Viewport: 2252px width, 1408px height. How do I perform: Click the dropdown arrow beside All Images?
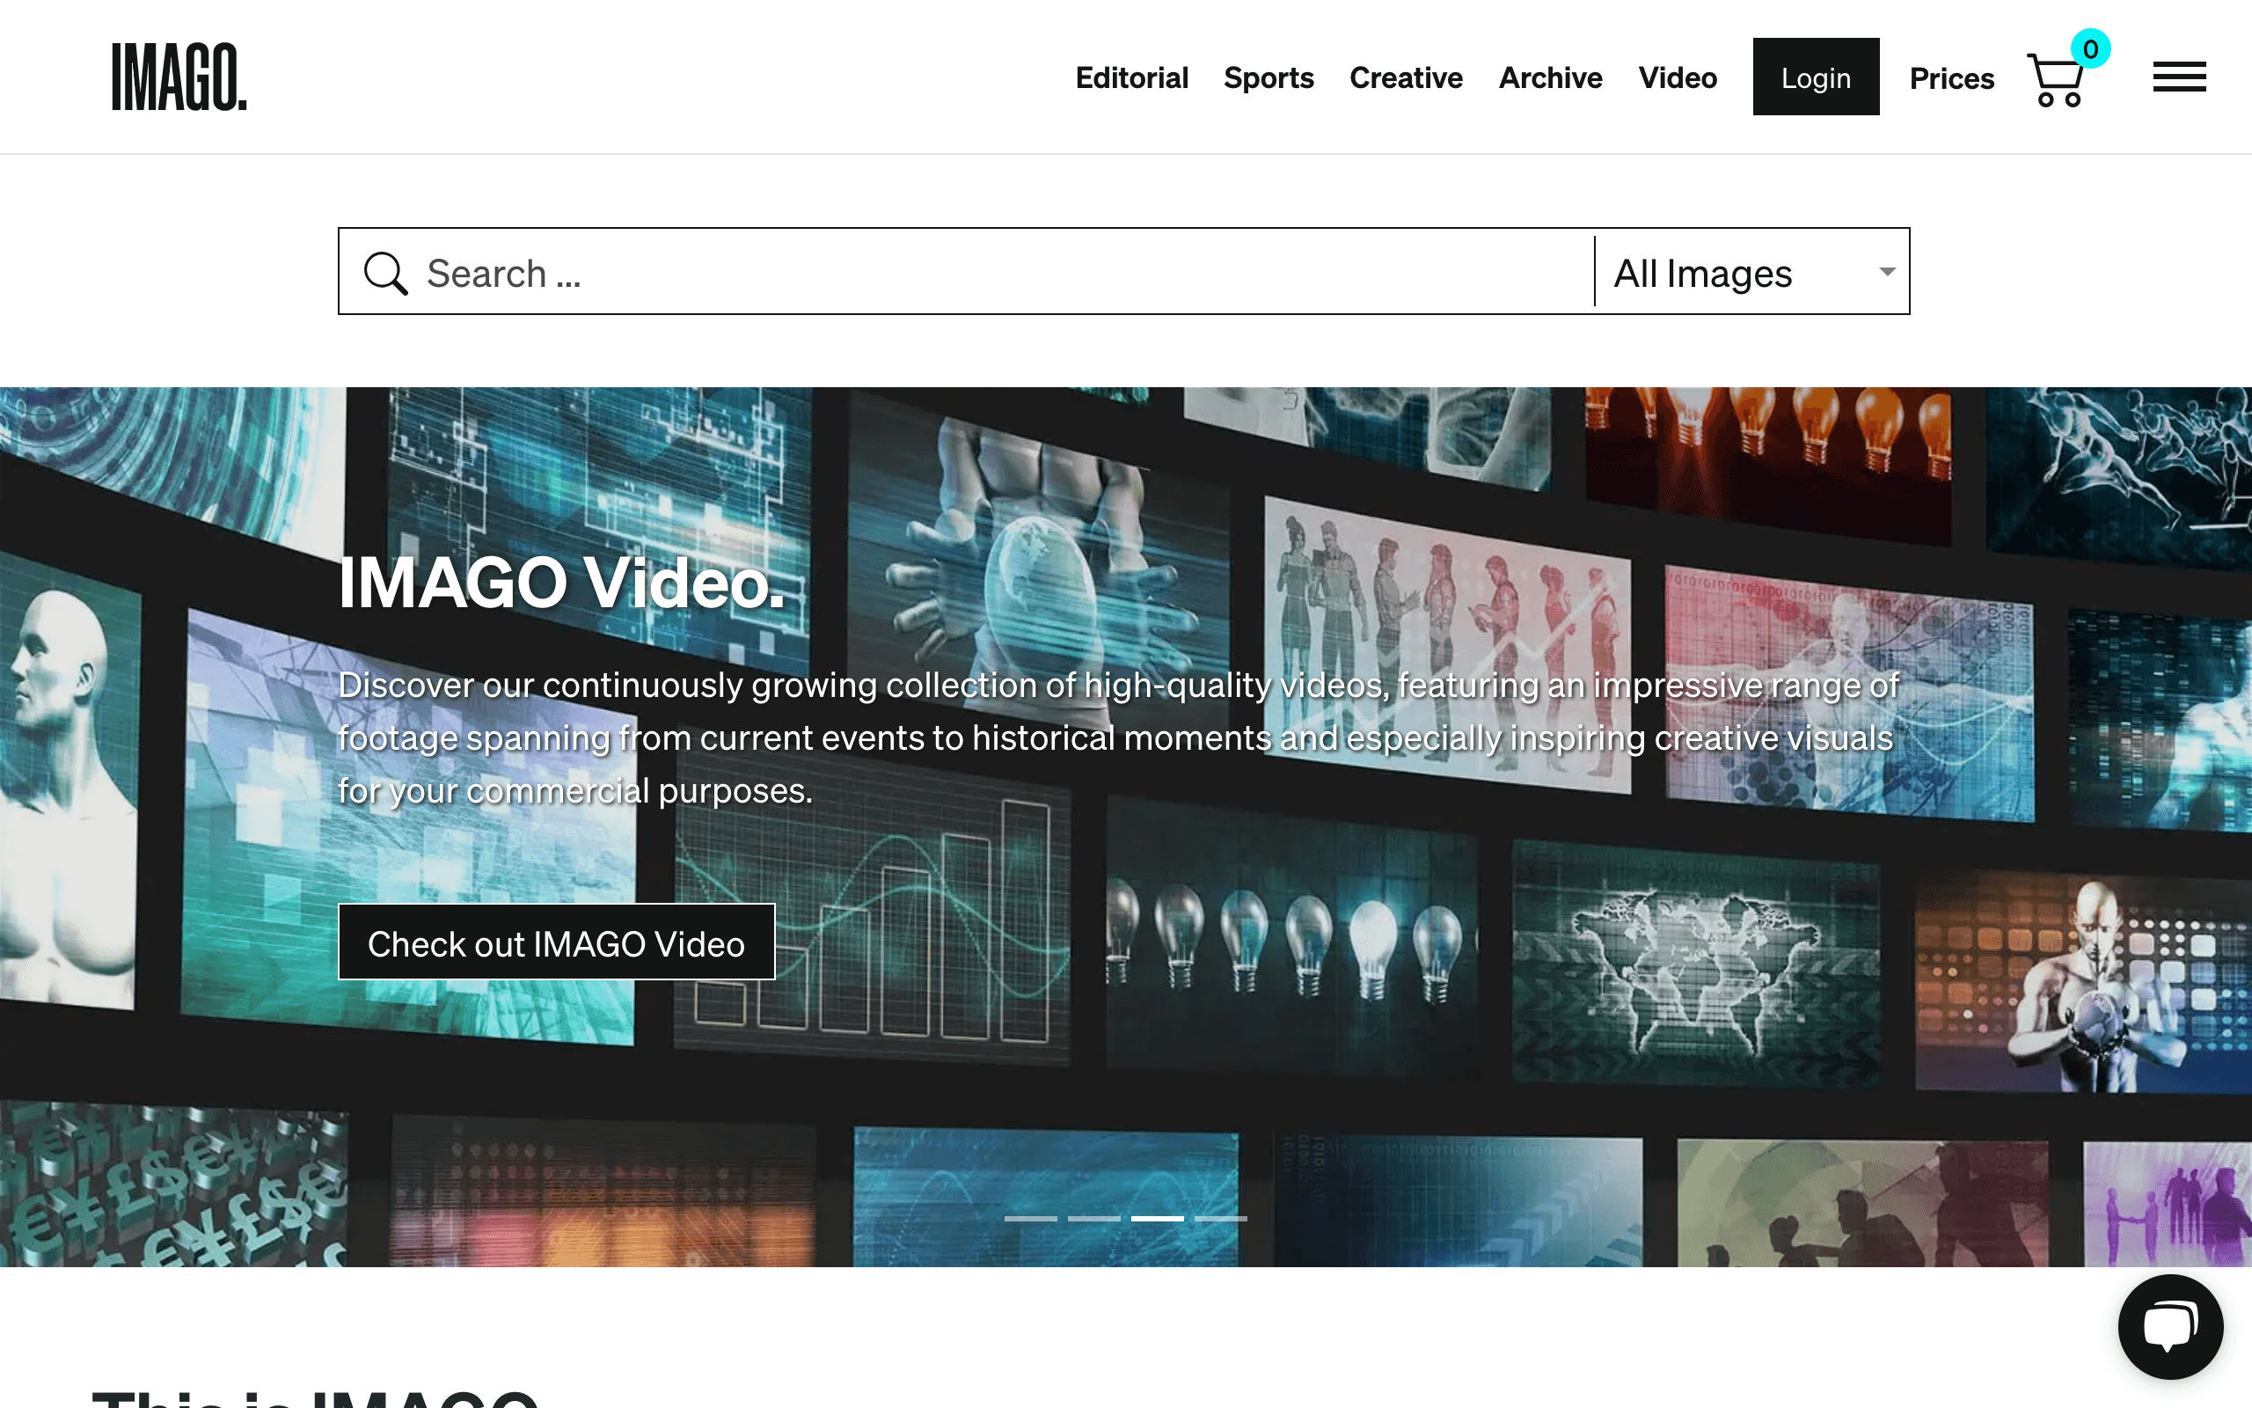click(x=1886, y=271)
